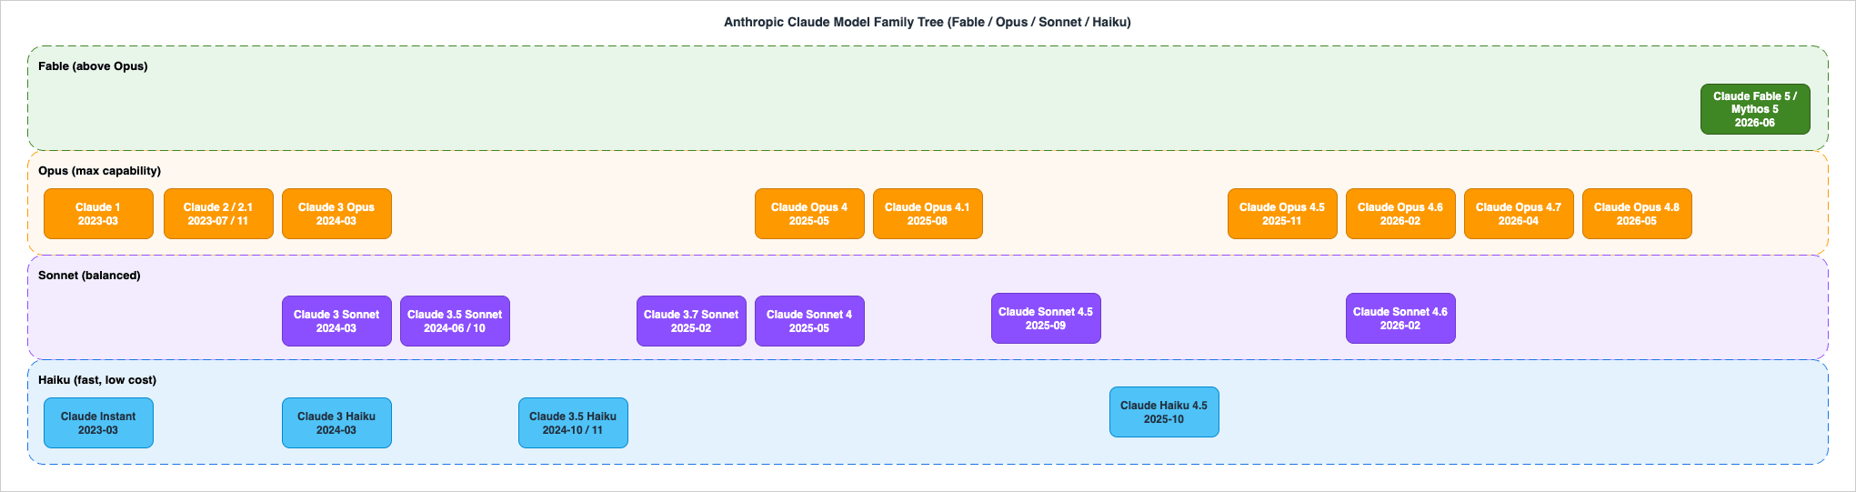Select the Claude 3.5 Haiku node

coord(573,423)
